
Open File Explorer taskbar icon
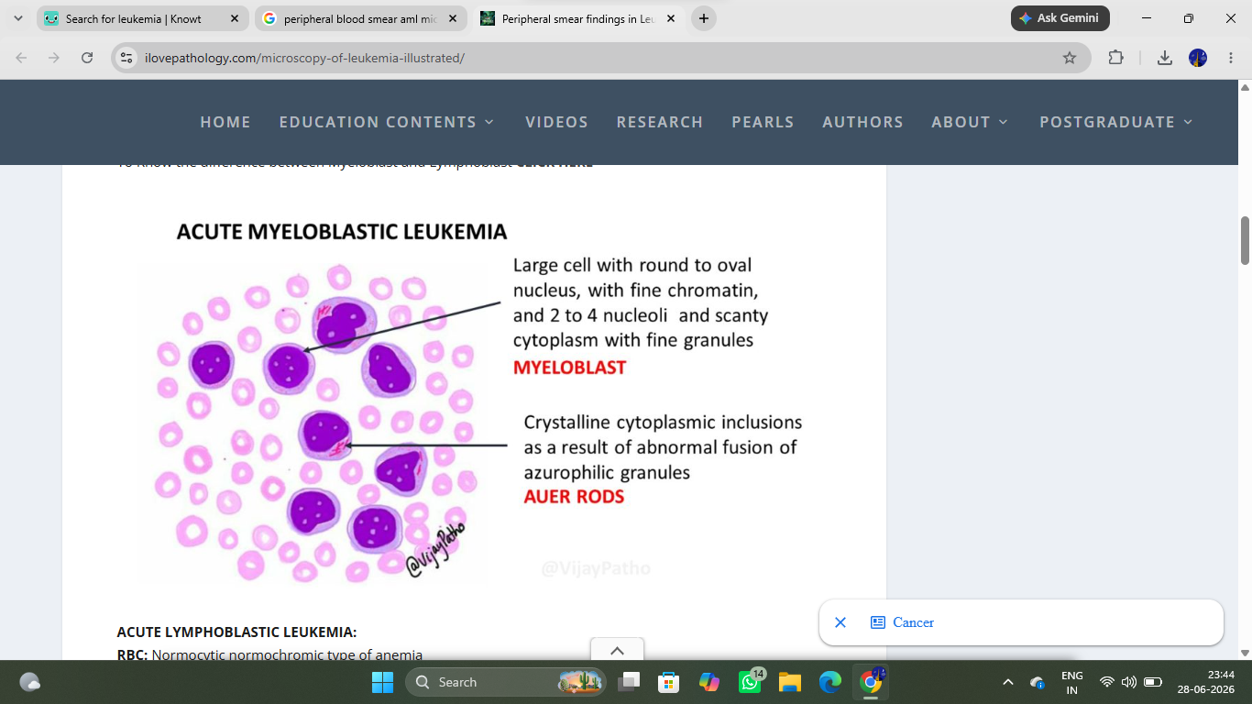(790, 682)
